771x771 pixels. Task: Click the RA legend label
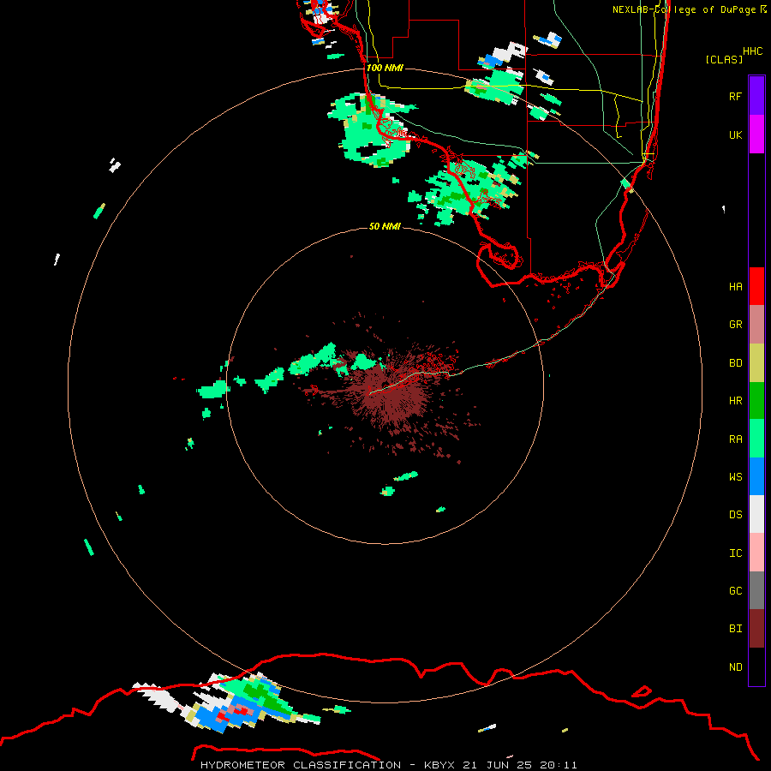tap(735, 439)
